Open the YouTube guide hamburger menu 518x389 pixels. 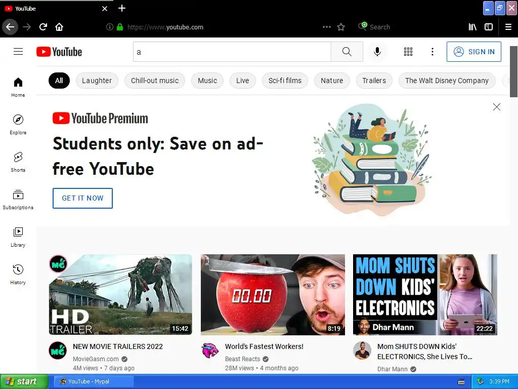(18, 52)
